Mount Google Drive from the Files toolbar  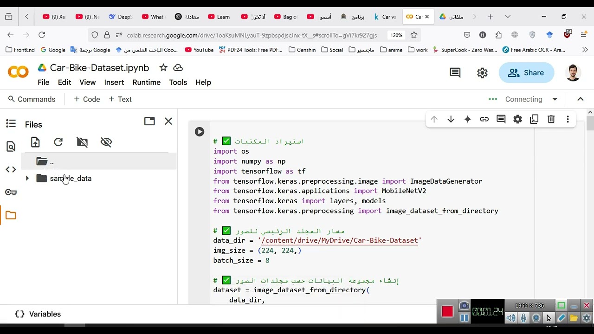82,142
